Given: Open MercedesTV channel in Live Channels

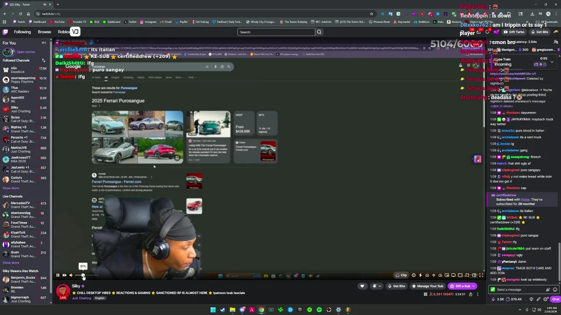Looking at the screenshot, I should click(x=25, y=205).
